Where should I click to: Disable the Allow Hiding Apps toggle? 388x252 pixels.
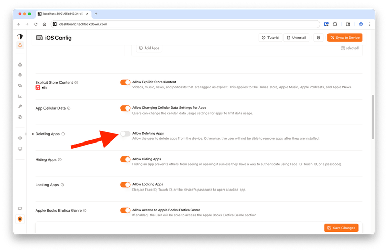click(x=125, y=159)
